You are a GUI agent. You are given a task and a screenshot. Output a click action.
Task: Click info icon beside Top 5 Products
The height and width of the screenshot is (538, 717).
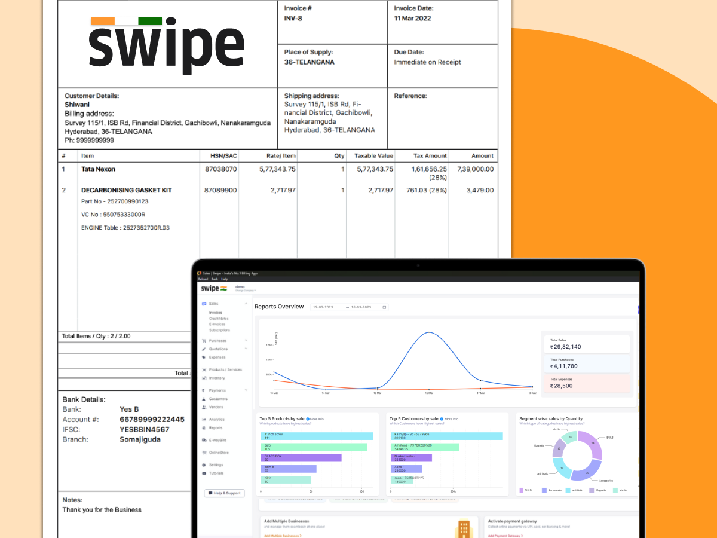pyautogui.click(x=308, y=419)
